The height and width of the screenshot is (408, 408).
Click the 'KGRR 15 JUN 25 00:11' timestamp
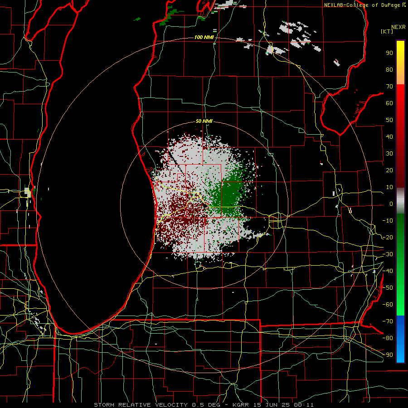point(273,405)
